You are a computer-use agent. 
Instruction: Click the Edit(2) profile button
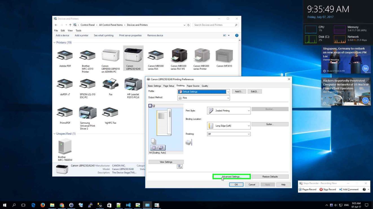point(254,92)
